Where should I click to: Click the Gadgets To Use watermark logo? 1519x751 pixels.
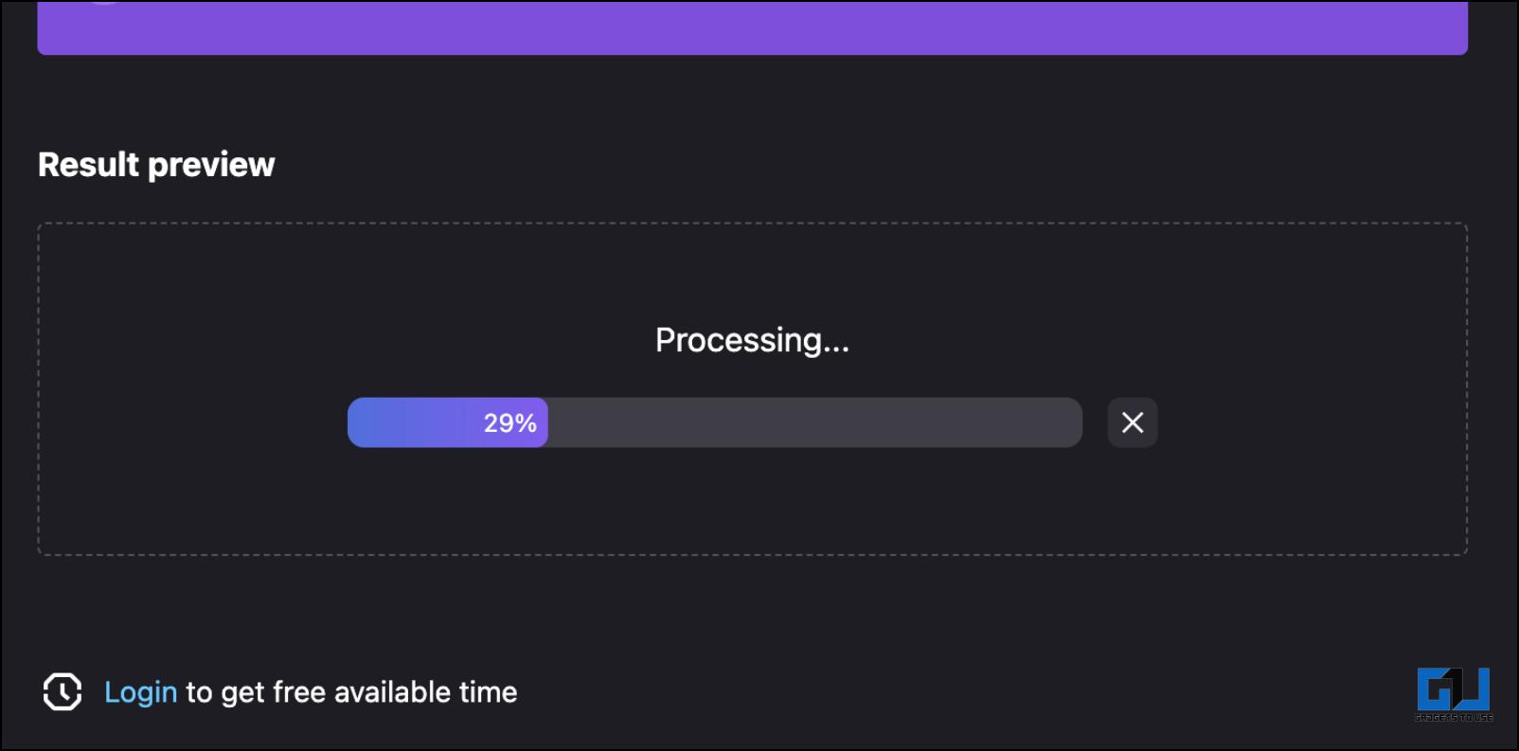tap(1454, 694)
